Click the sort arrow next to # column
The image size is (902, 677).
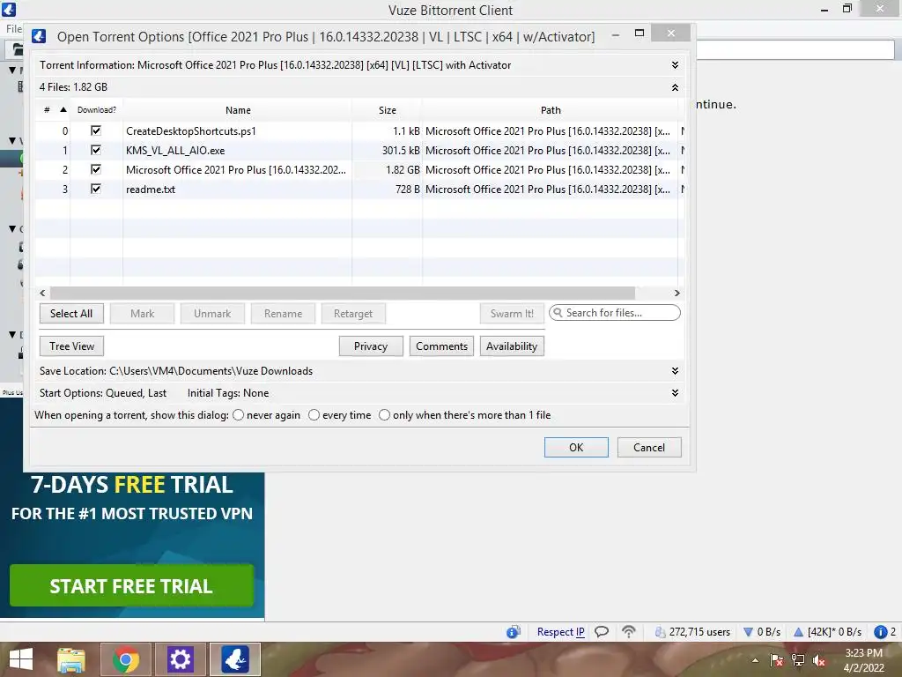(63, 109)
